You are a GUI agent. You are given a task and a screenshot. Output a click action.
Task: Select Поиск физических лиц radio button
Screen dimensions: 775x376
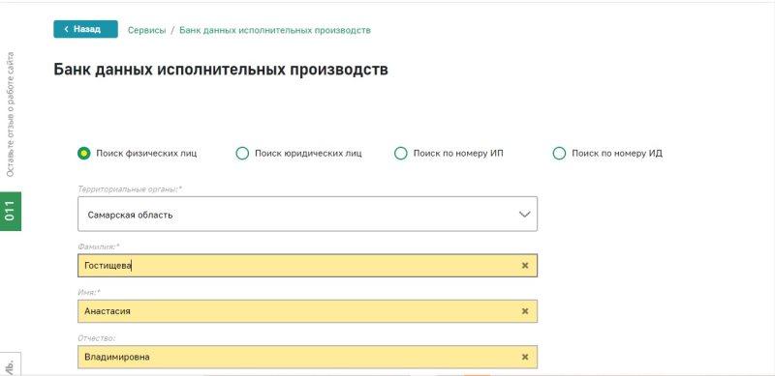84,154
